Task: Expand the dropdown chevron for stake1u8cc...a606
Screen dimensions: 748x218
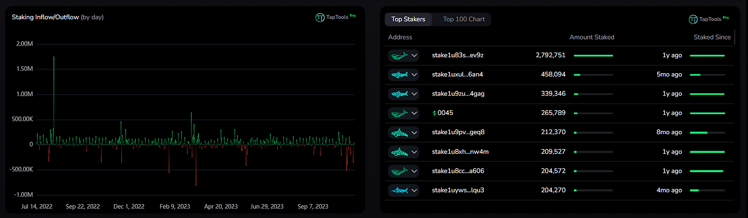Action: (414, 172)
